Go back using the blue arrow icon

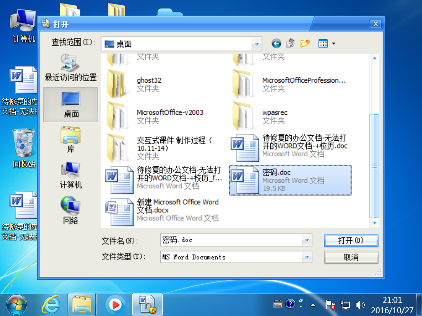click(x=276, y=43)
